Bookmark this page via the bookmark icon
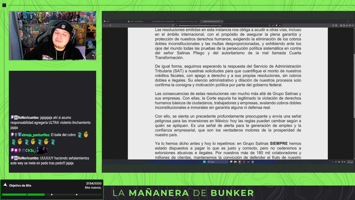Viewport: 355px width, 200px height. tap(173, 26)
